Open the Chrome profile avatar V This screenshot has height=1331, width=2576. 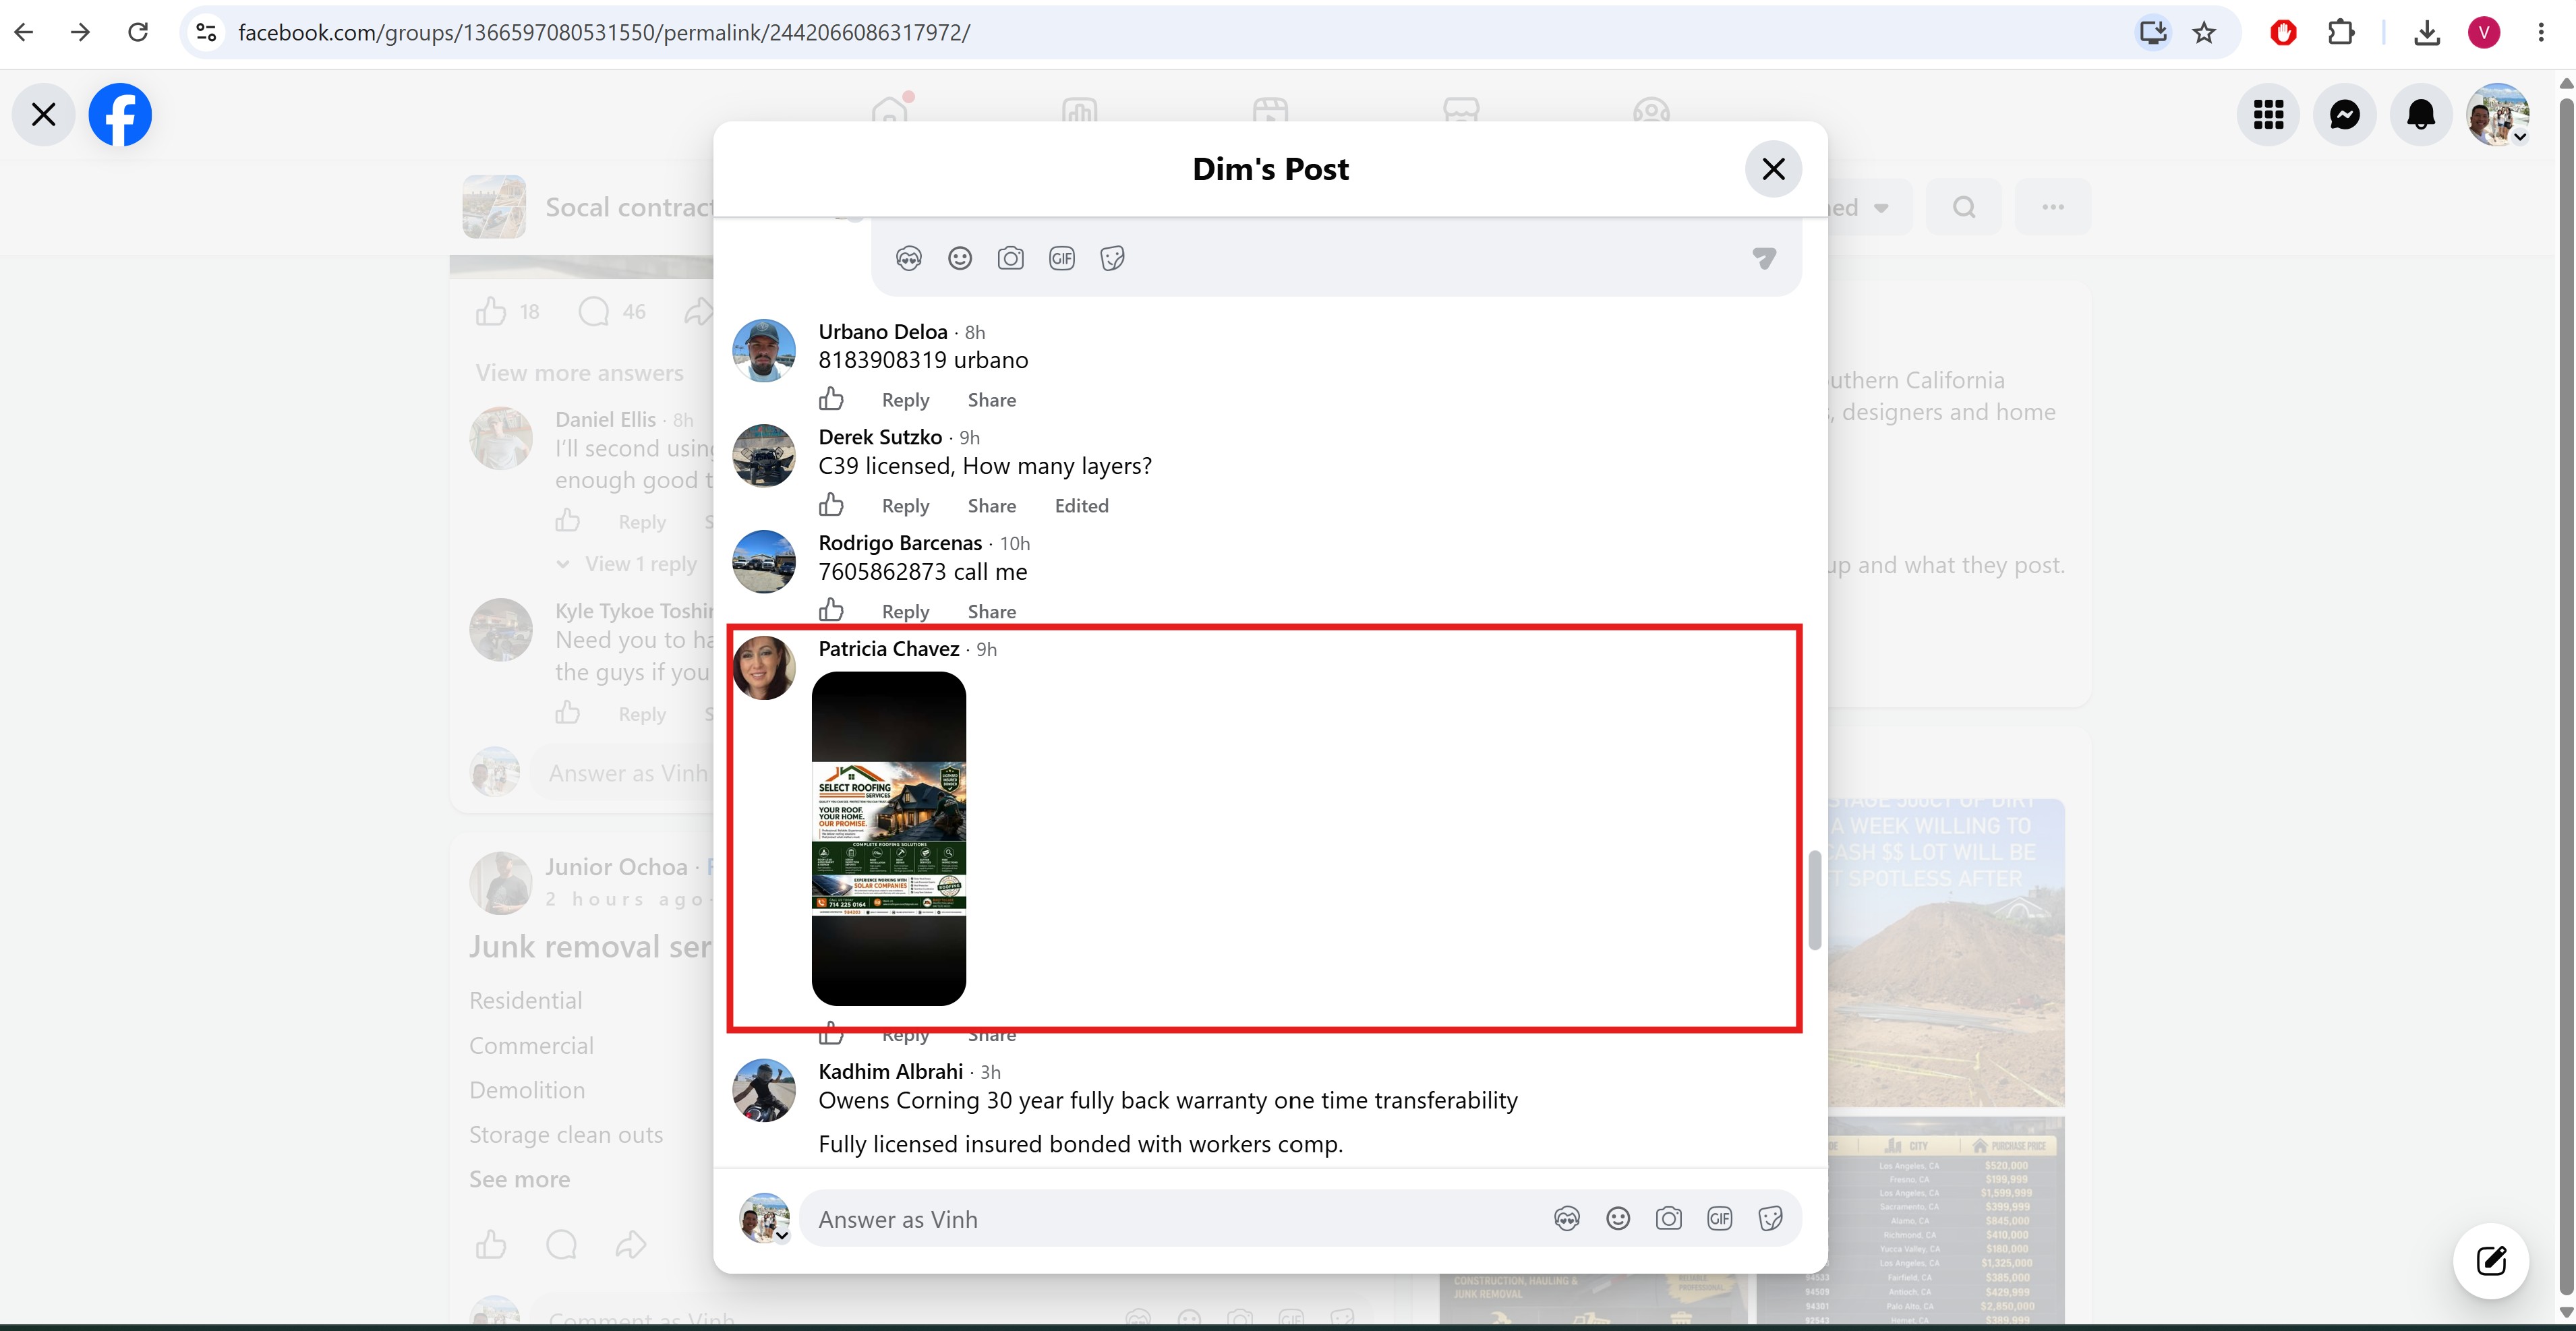[x=2484, y=33]
